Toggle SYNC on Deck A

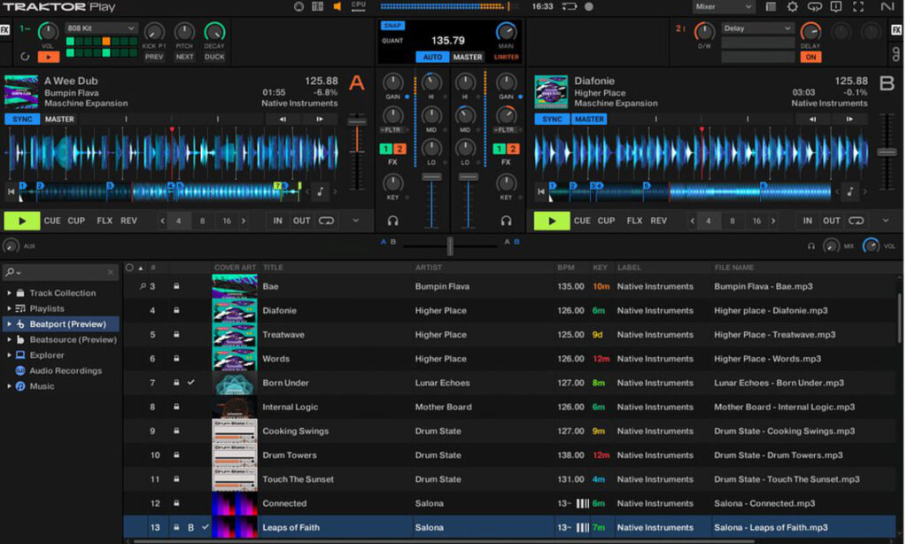click(x=21, y=119)
